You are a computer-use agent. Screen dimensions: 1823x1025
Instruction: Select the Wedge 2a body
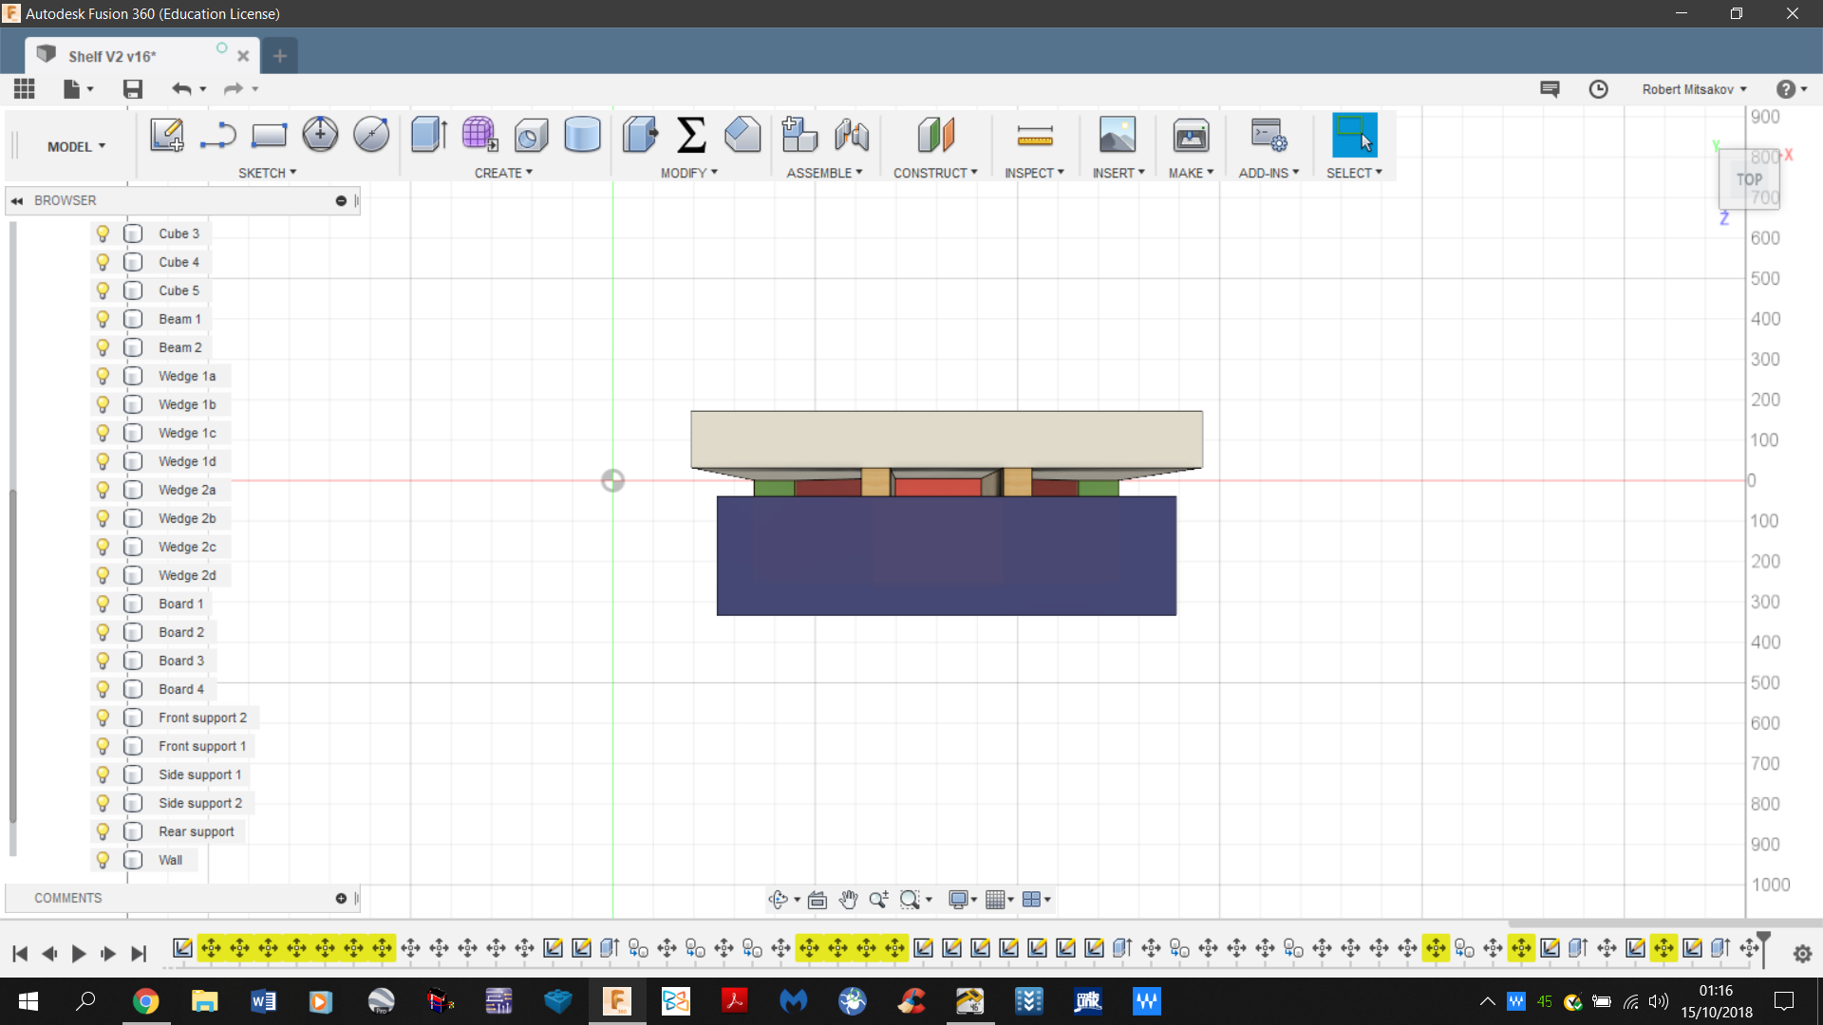pyautogui.click(x=187, y=490)
